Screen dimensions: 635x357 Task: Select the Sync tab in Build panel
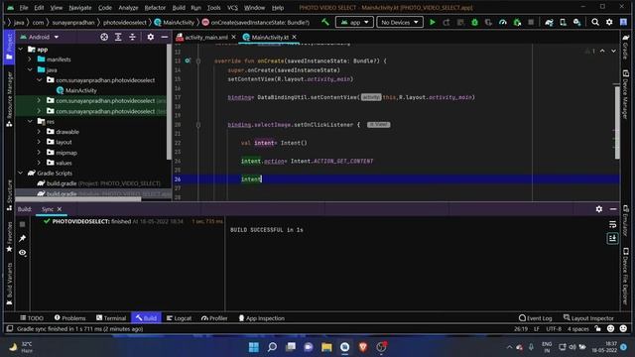pyautogui.click(x=48, y=209)
